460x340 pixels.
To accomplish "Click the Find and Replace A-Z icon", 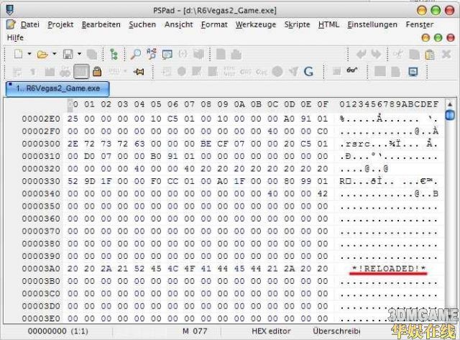I will click(152, 54).
